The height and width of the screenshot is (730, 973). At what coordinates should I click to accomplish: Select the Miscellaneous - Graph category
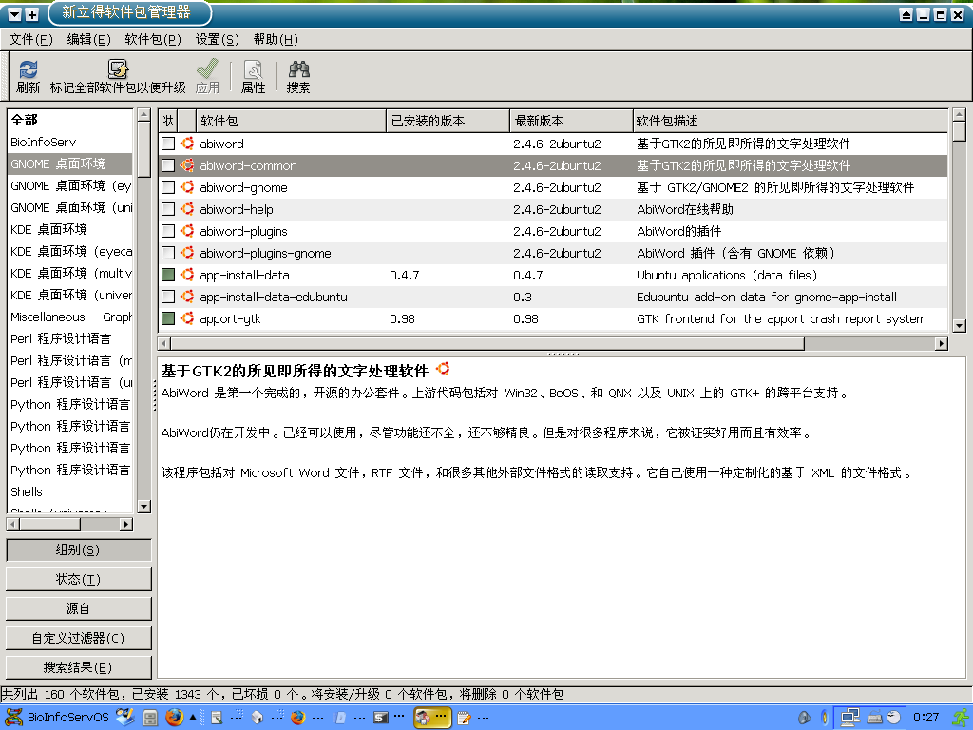[x=70, y=317]
